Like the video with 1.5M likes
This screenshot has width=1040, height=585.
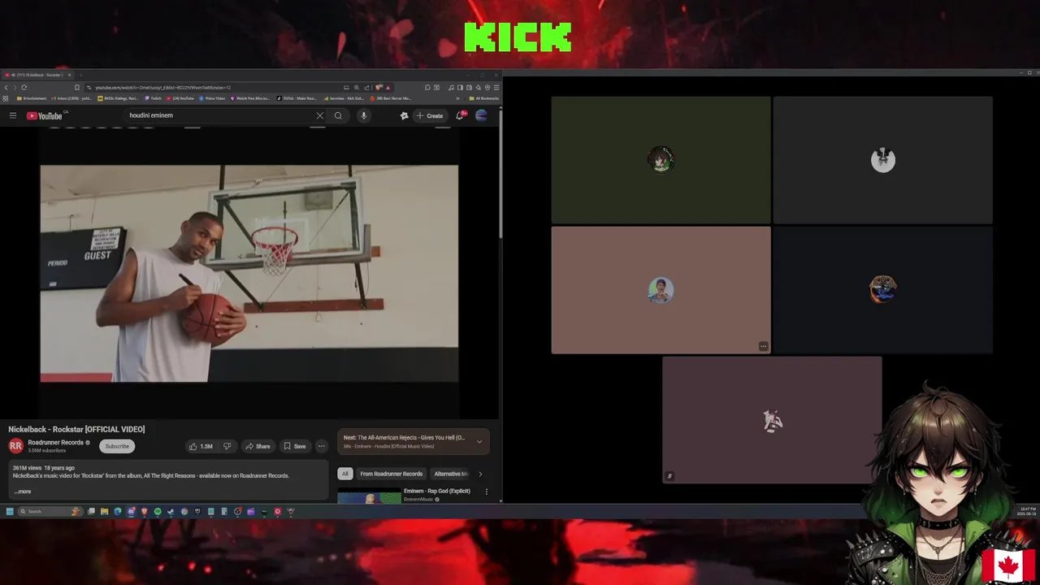[x=201, y=446]
